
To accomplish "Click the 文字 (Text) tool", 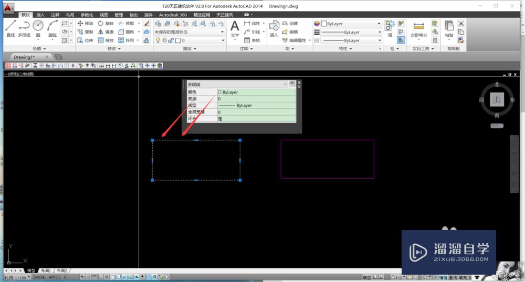I will coord(235,29).
